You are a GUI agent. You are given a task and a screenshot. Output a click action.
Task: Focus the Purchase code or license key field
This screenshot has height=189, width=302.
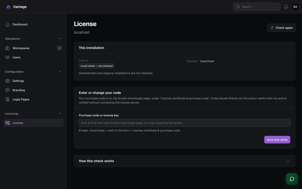pyautogui.click(x=184, y=123)
